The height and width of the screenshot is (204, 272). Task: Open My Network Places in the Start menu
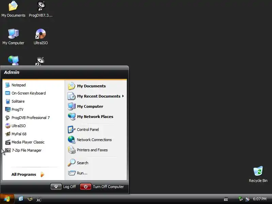(96, 117)
